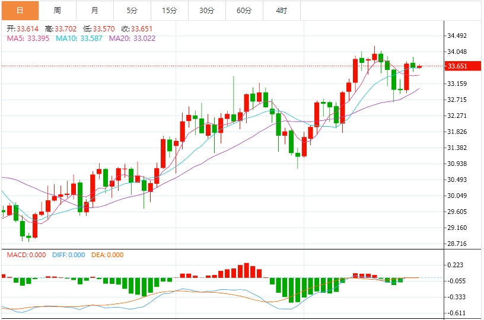The width and height of the screenshot is (484, 320).
Task: Click the -0.055 MACD axis label
Action: tap(456, 281)
